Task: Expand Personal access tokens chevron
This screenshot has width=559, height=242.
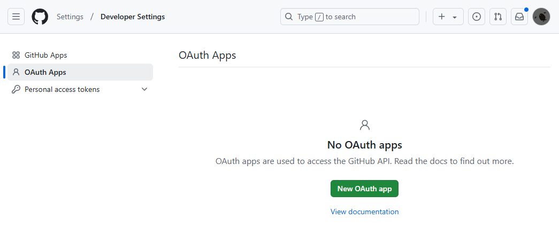Action: pos(144,89)
